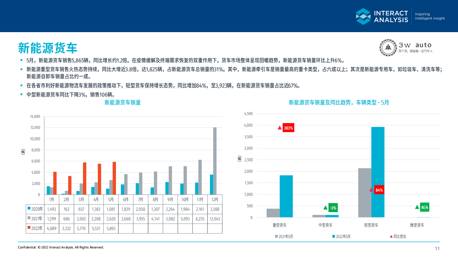
Task: Click the Inspiring intelligent insight tagline
Action: pos(430,16)
